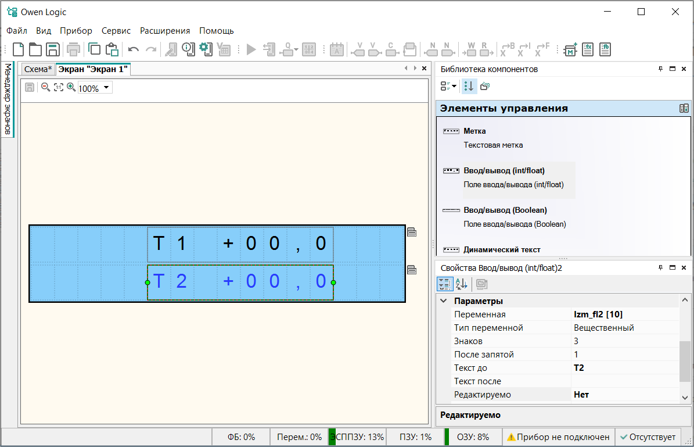Click the Текст после property value field
This screenshot has width=694, height=447.
624,381
